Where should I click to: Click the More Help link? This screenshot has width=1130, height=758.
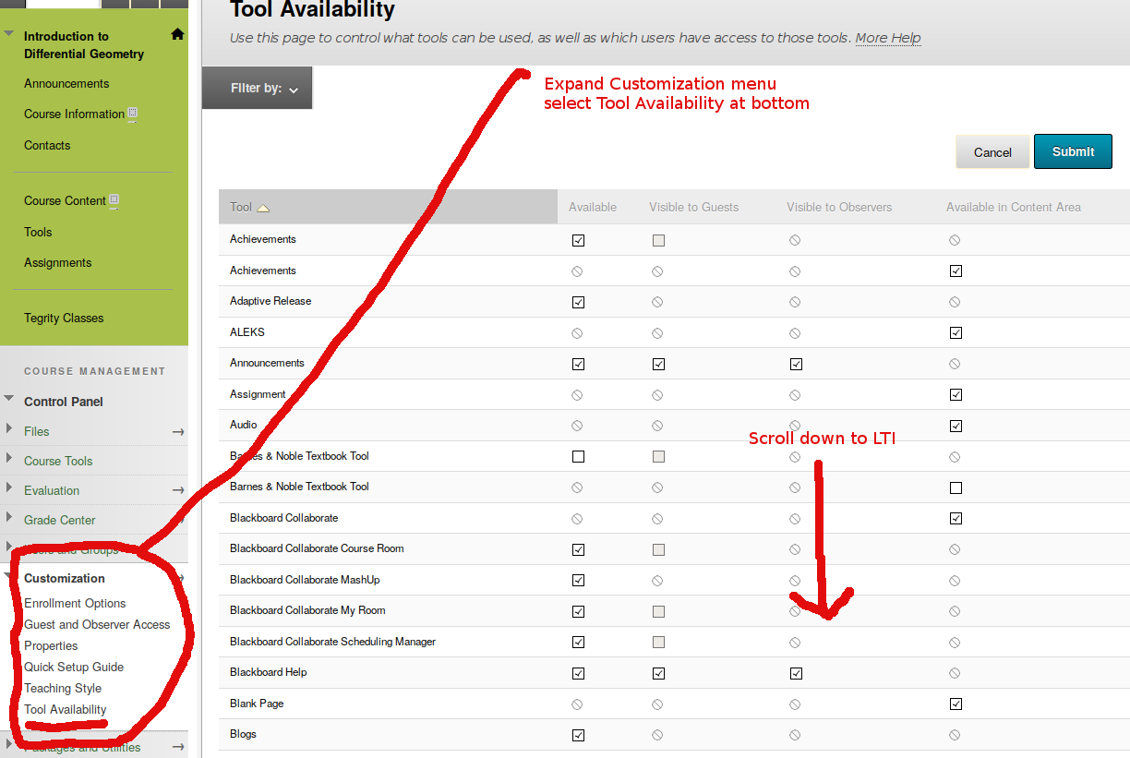887,38
